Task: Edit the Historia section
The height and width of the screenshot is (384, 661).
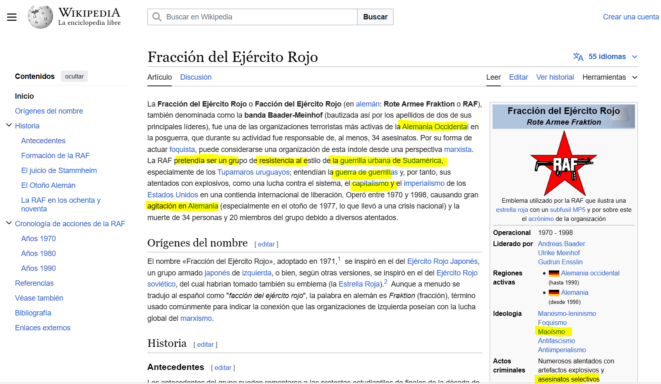Action: point(205,345)
